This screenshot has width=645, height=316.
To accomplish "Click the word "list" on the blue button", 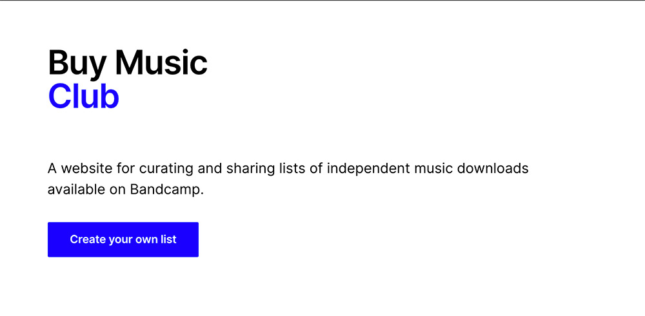I will [169, 239].
